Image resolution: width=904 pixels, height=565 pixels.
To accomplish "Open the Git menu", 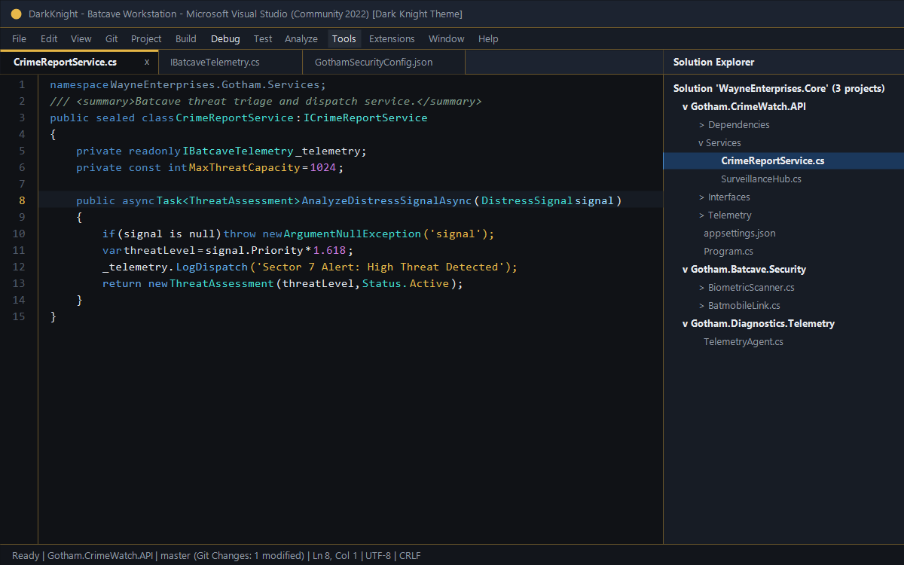I will (x=111, y=38).
